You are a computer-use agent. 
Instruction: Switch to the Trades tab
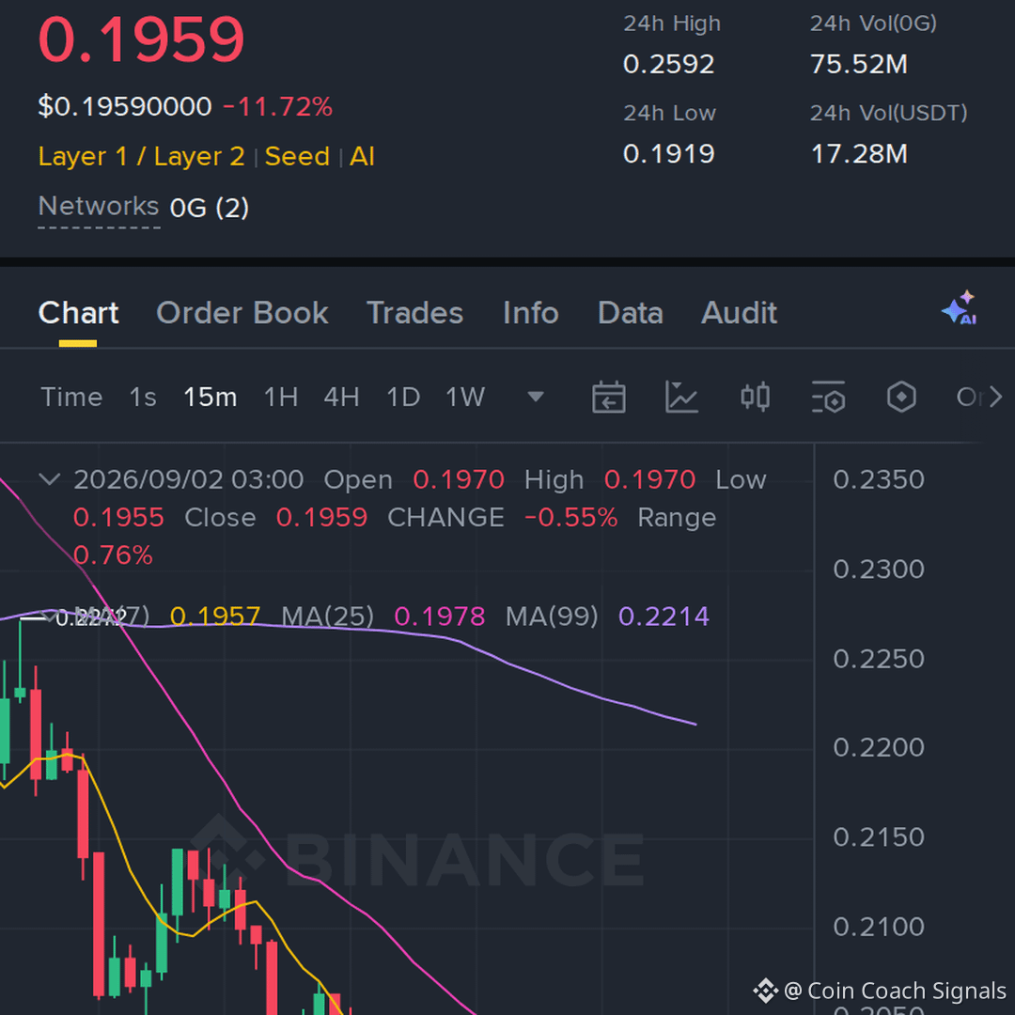coord(415,313)
